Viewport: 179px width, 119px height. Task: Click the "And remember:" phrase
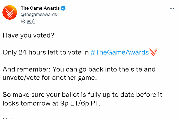(x=26, y=69)
